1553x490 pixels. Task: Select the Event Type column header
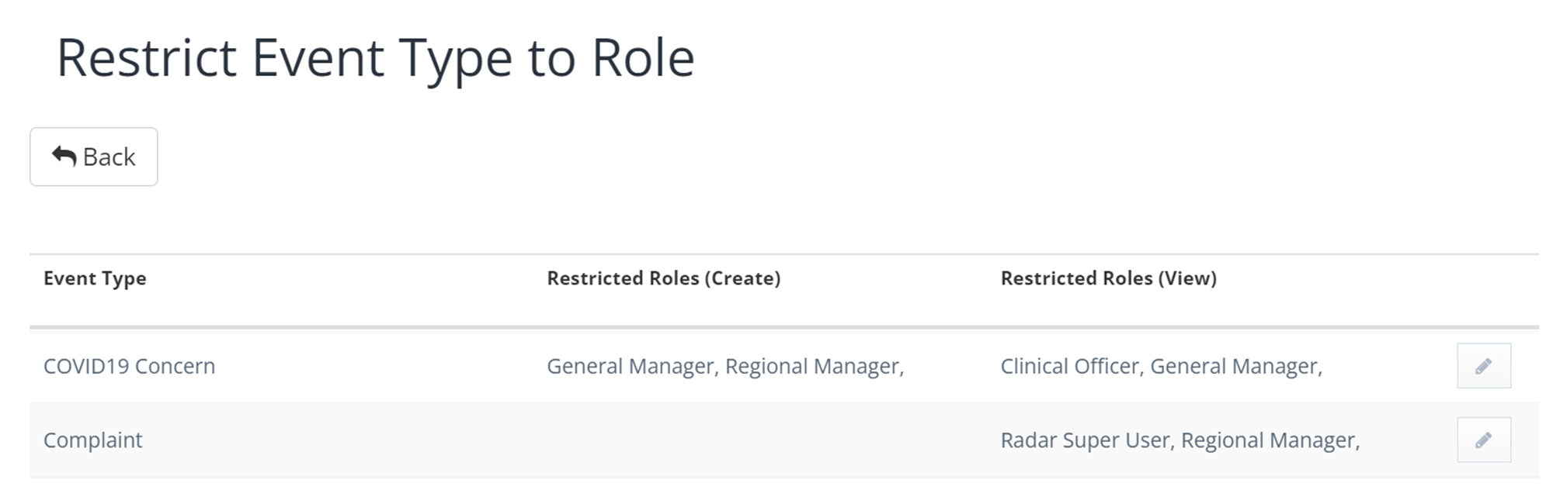[95, 278]
